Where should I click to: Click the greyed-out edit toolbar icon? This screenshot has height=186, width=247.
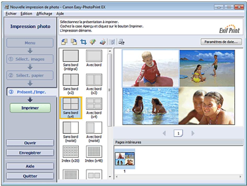112,42
